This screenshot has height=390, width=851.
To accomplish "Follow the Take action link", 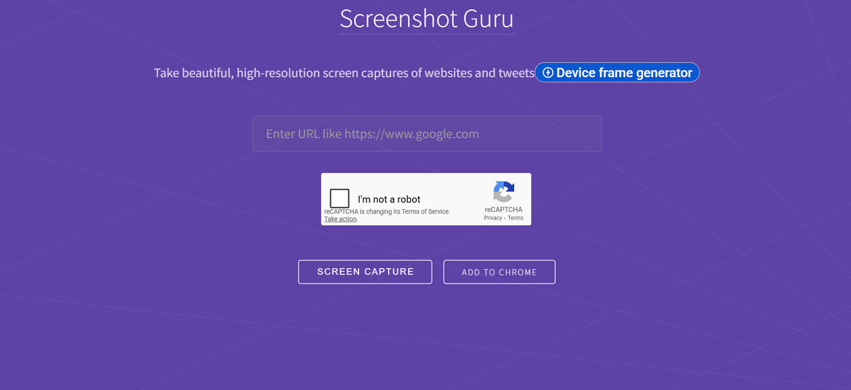I will click(340, 219).
